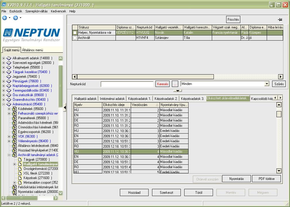This screenshot has height=207, width=290.
Task: Click the Telephelyek book icon
Action: [x=9, y=67]
